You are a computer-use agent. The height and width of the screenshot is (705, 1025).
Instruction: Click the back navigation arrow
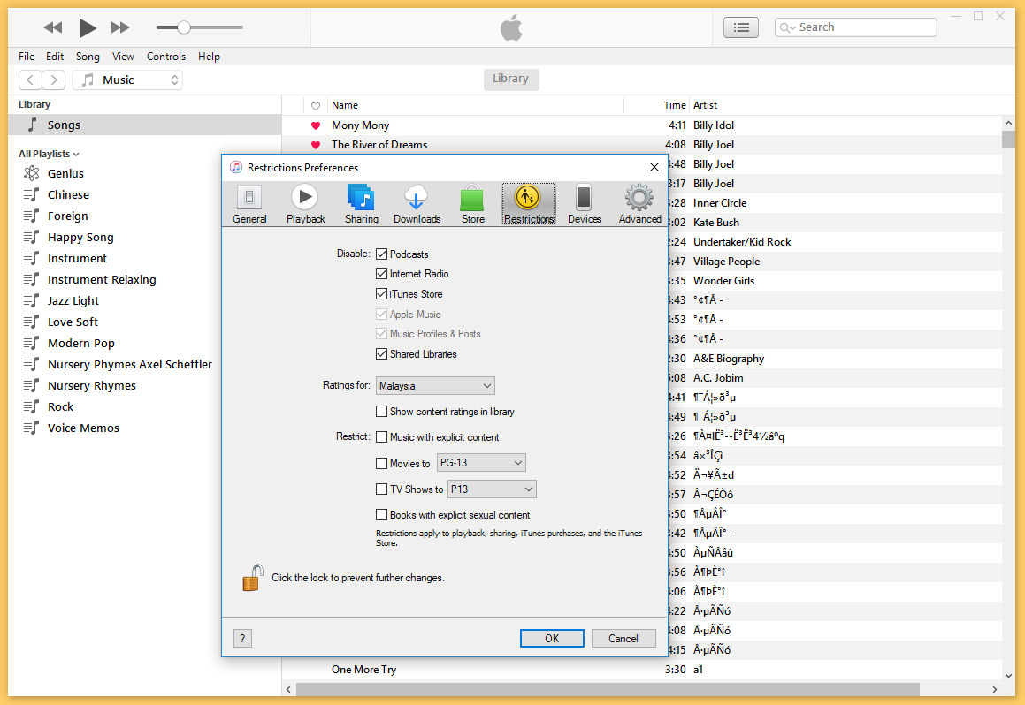(x=30, y=80)
